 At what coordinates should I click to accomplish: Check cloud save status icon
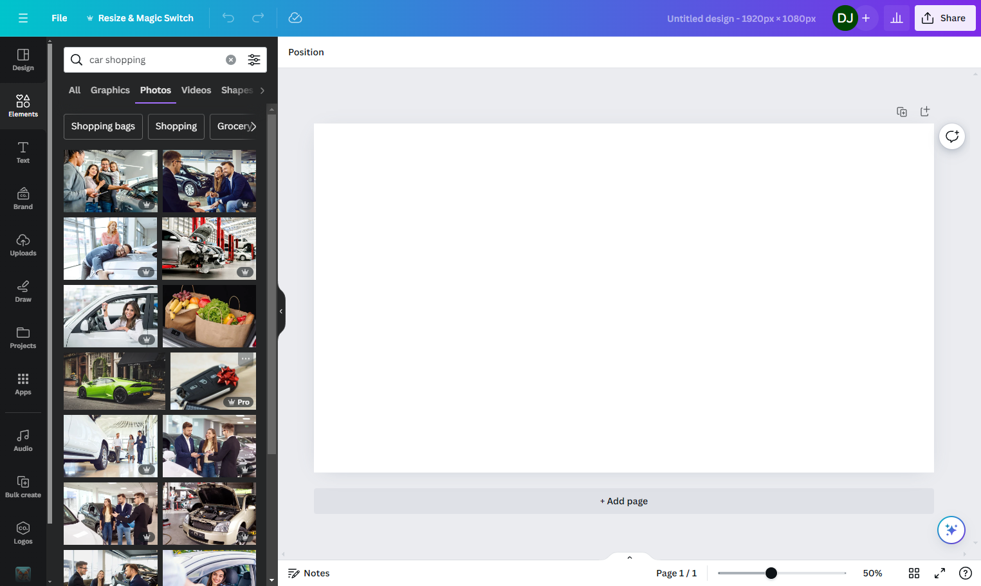(295, 18)
